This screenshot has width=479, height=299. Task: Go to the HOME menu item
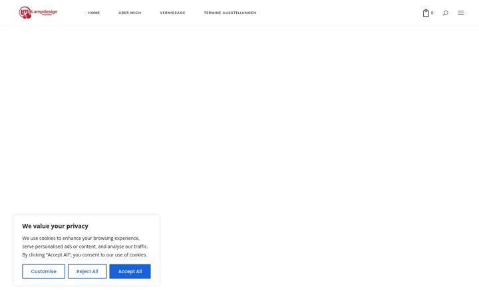tap(94, 13)
